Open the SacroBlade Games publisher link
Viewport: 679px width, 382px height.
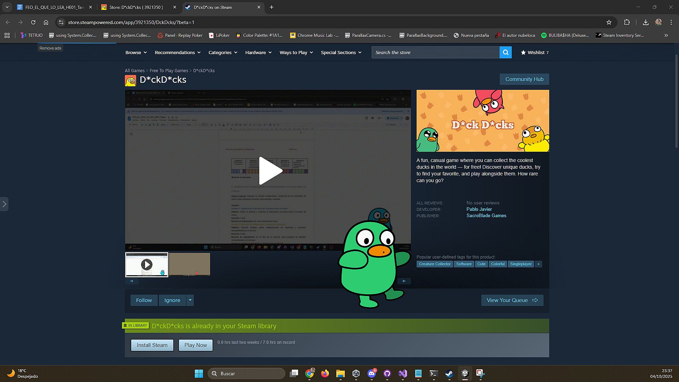(x=486, y=215)
